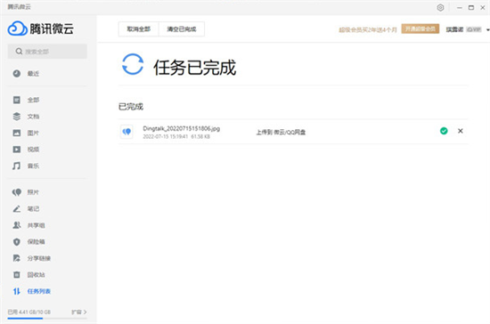Select the 文档 documents stack icon

click(x=17, y=117)
